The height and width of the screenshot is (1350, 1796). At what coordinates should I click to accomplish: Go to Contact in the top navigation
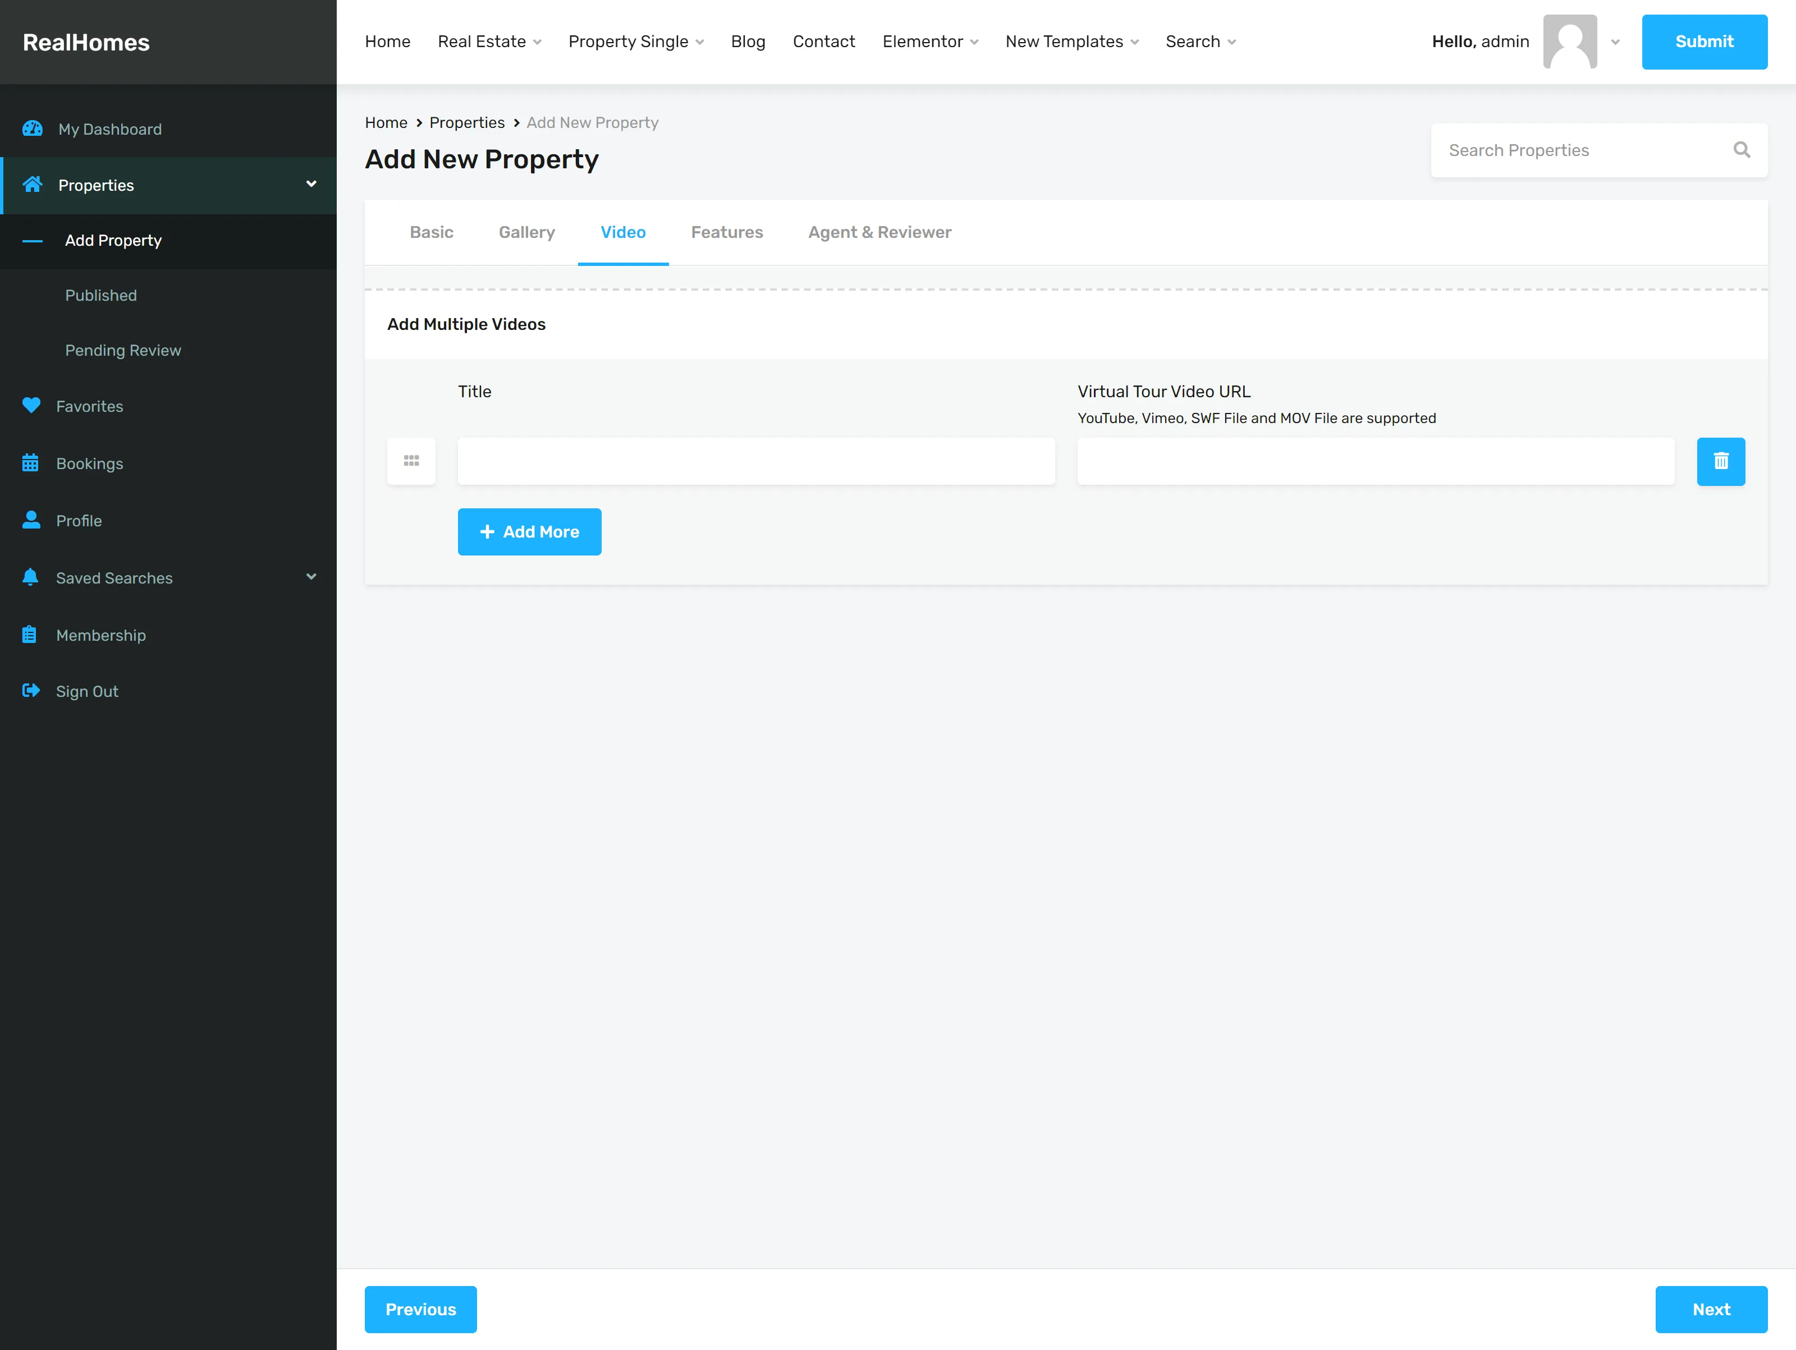[x=823, y=42]
